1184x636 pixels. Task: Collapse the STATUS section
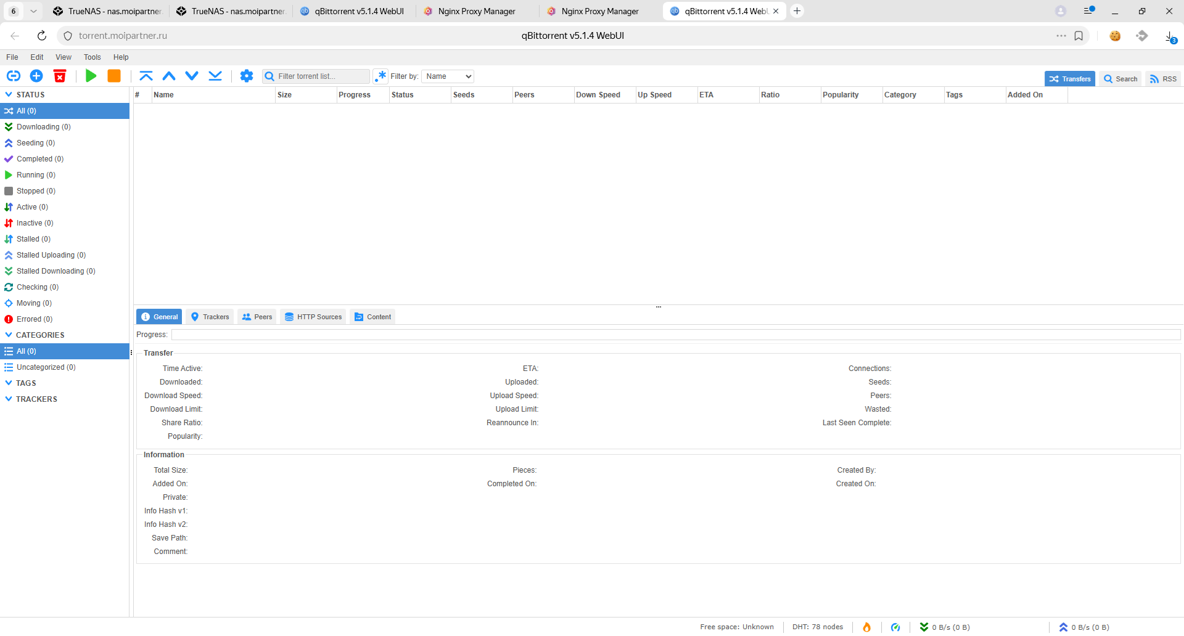9,95
